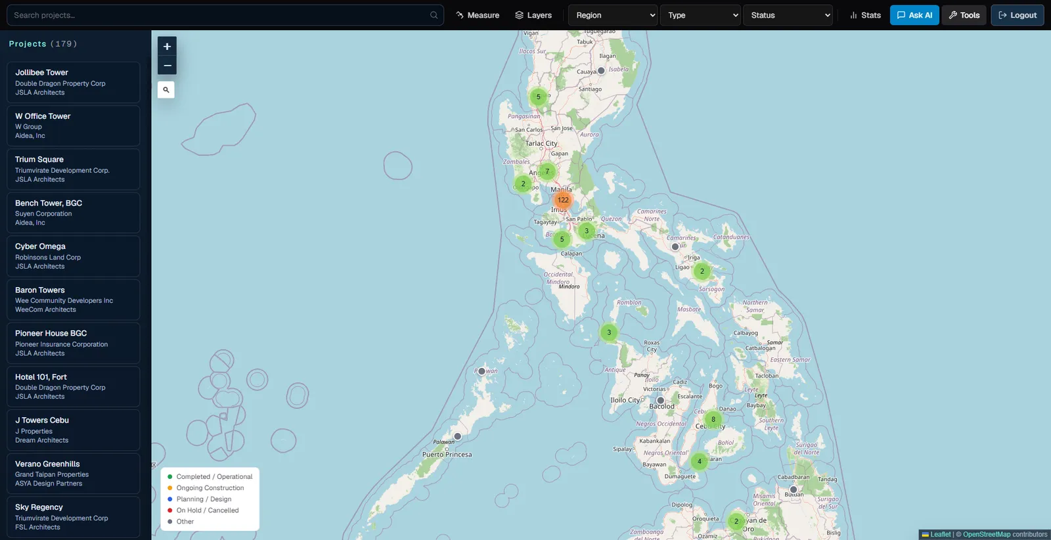Zoom in with the map plus button

(x=167, y=47)
